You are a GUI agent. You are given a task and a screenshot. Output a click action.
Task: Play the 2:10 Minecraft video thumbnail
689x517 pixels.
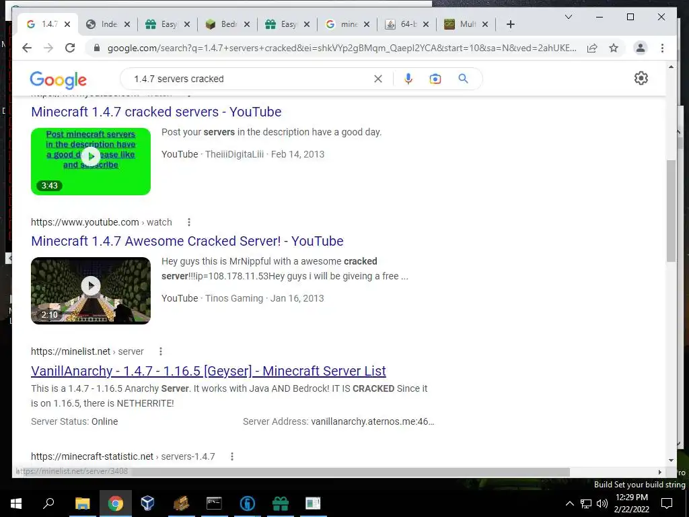point(91,291)
